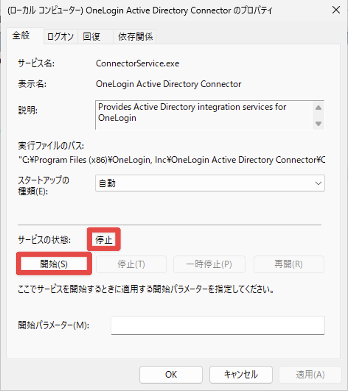Click the 実行ファイルのパス: label
This screenshot has width=348, height=391.
[x=51, y=146]
